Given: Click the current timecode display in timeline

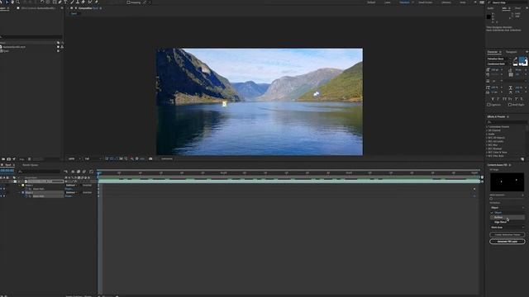Looking at the screenshot, I should 7,171.
